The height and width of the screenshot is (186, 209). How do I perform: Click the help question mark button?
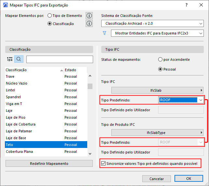(x=187, y=5)
